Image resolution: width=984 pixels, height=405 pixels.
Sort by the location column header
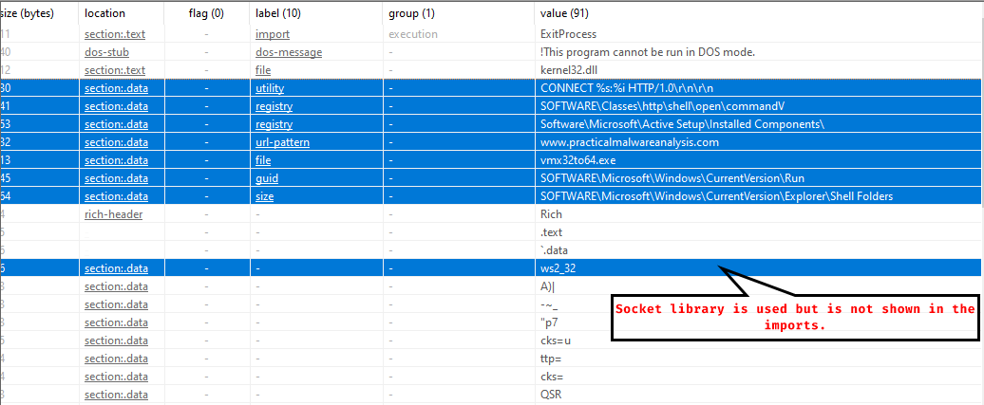[104, 13]
